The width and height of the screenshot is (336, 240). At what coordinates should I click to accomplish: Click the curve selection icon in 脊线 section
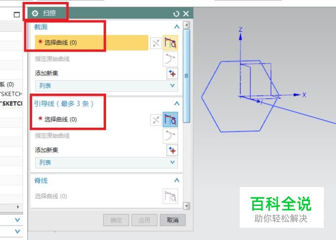(x=170, y=196)
